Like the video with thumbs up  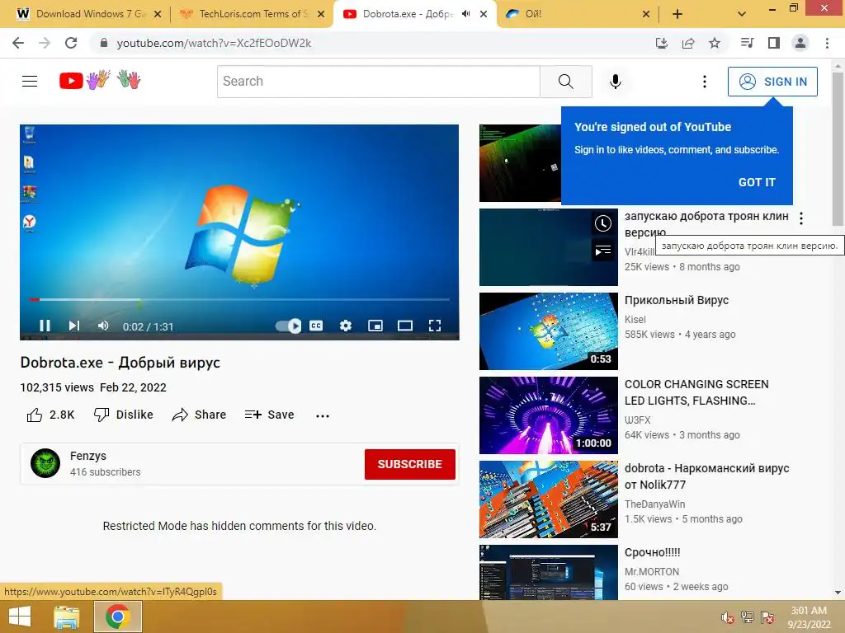tap(50, 415)
